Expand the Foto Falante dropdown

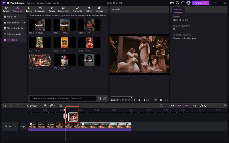point(24,22)
